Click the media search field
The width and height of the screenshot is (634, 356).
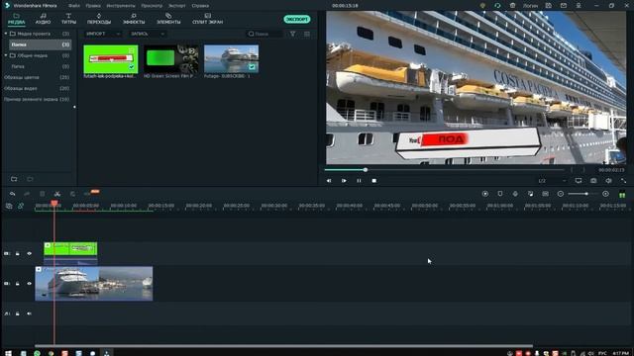(264, 34)
